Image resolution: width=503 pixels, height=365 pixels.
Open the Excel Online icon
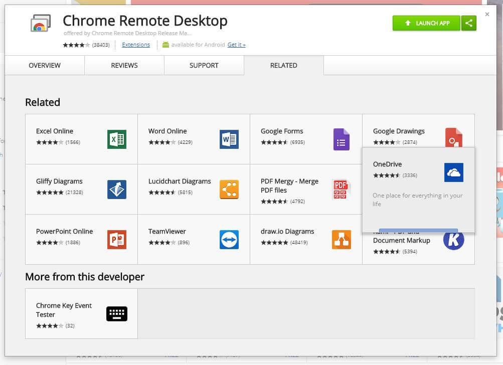tap(117, 139)
